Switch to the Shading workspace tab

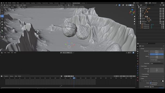point(51,3)
